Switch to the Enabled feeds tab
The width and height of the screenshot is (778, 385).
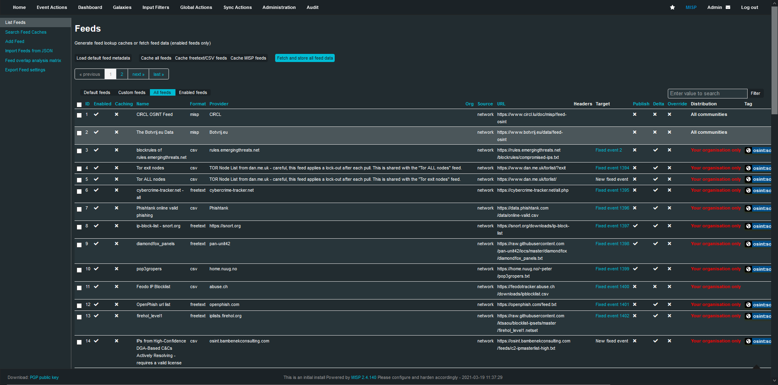193,92
